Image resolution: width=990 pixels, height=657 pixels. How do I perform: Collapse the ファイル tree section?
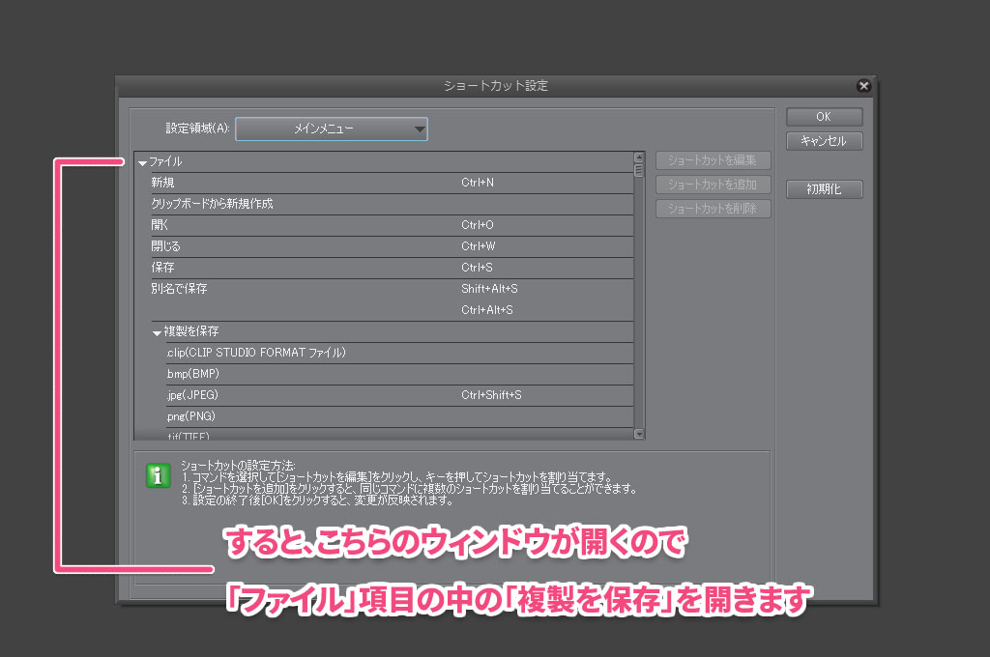tap(142, 162)
